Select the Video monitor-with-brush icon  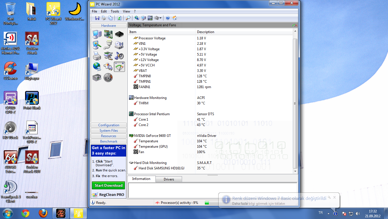point(97,45)
